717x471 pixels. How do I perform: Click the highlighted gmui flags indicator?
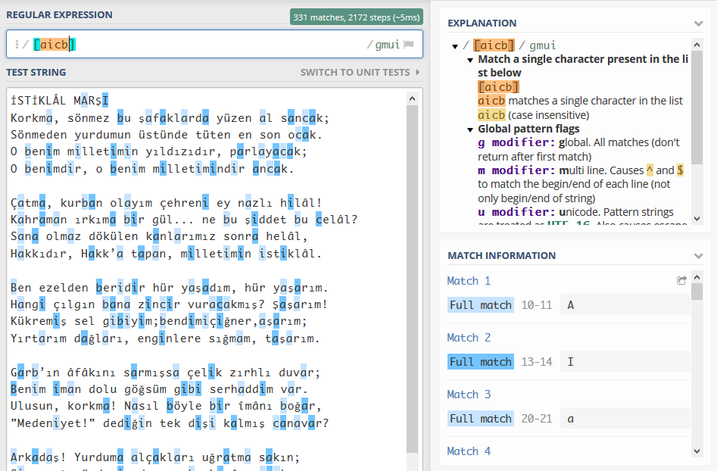tap(385, 45)
